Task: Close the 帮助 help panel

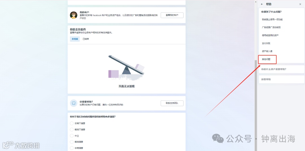Action: point(300,4)
